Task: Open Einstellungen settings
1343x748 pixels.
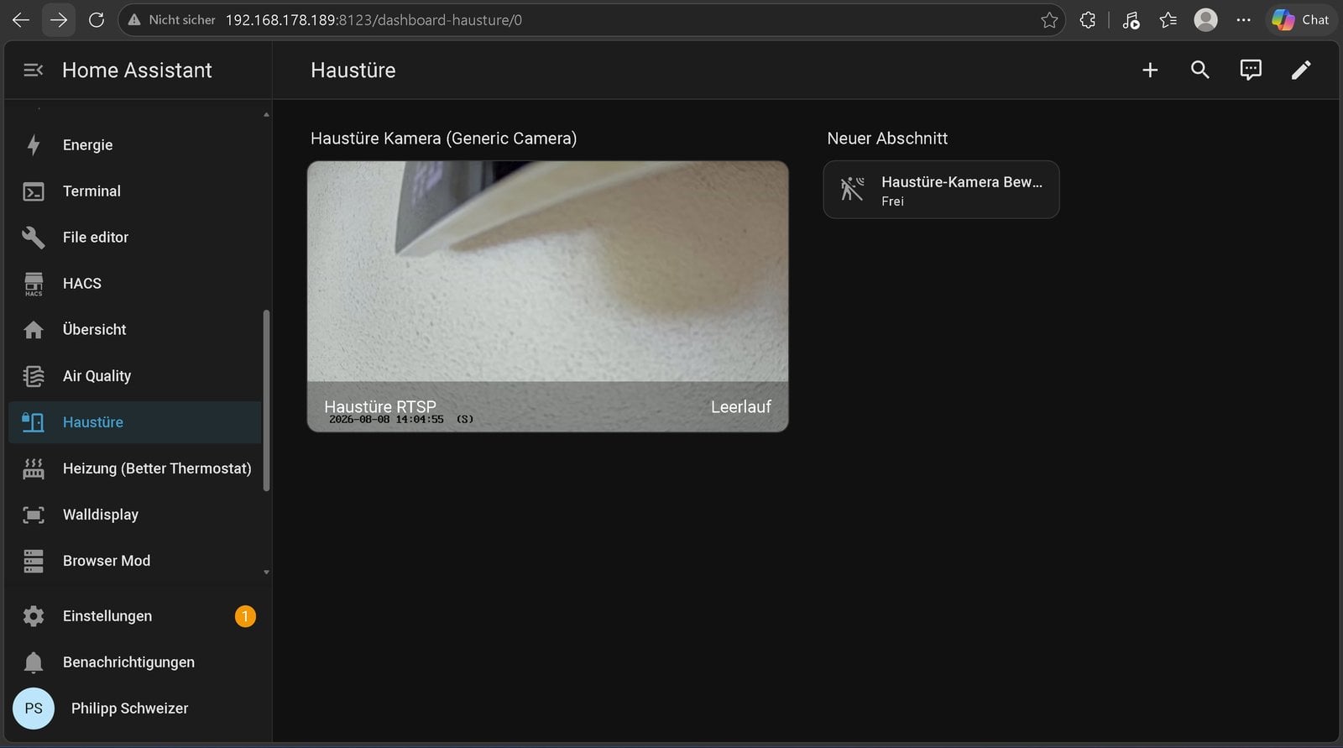Action: coord(135,616)
